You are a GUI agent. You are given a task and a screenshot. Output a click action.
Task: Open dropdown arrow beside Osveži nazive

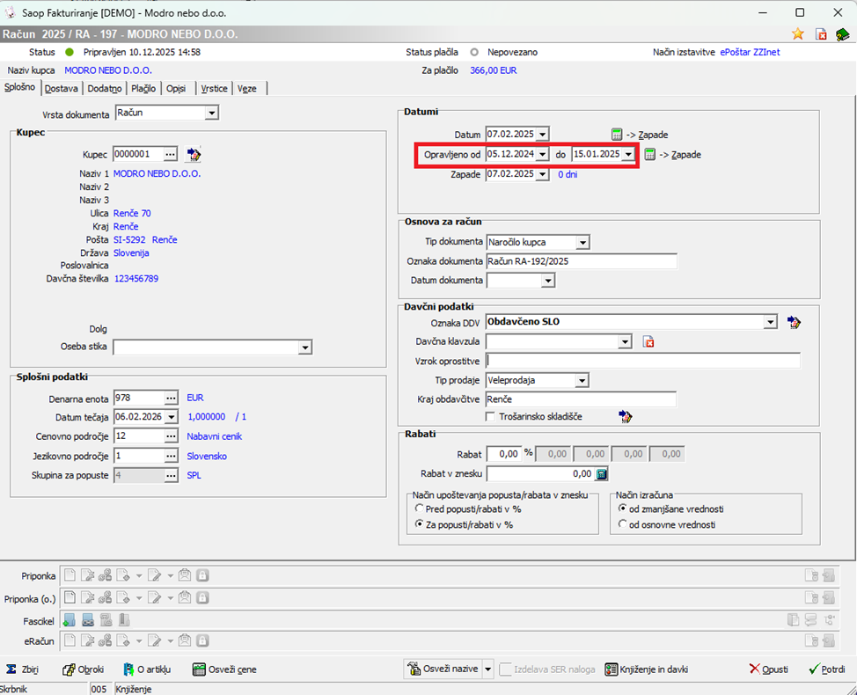[x=488, y=669]
